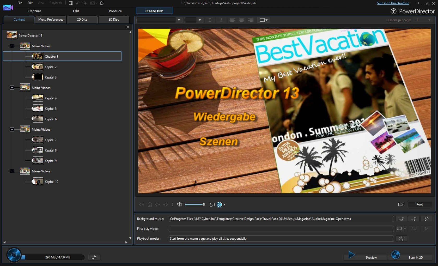Open the font family combo box
The image size is (438, 266).
coord(159,20)
